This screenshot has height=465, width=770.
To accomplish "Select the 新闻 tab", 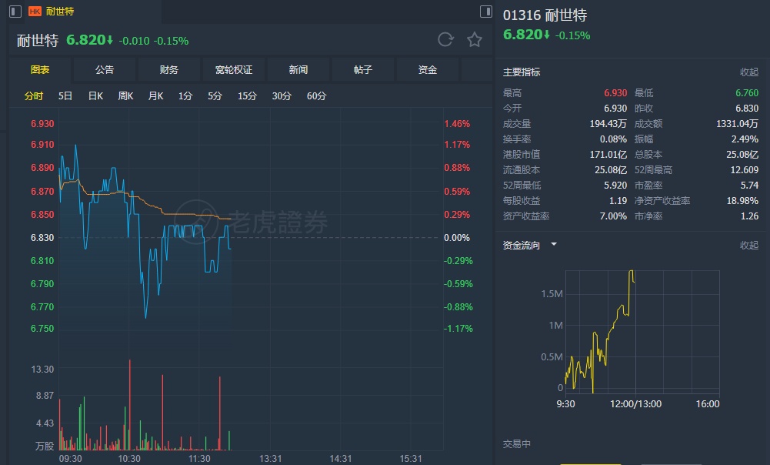I will tap(298, 70).
